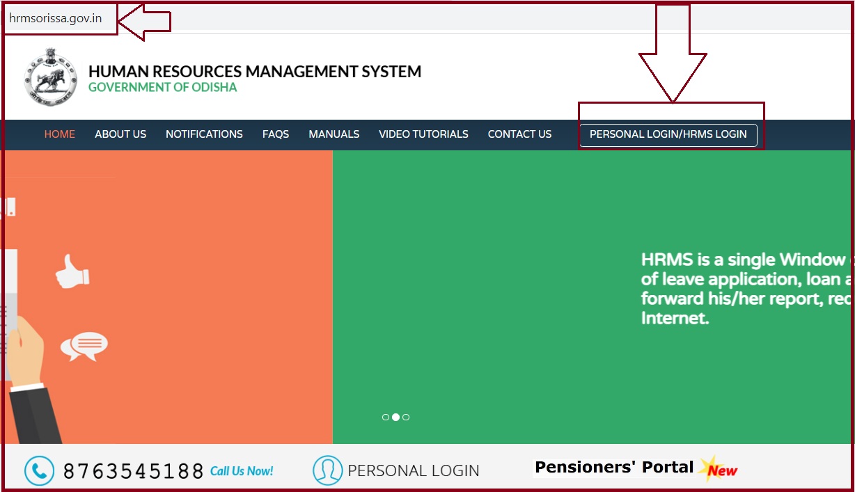
Task: Click the New starburst badge
Action: point(719,469)
